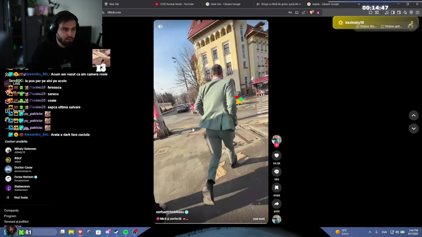Open Steam from the taskbar
The image size is (422, 237).
(x=116, y=232)
